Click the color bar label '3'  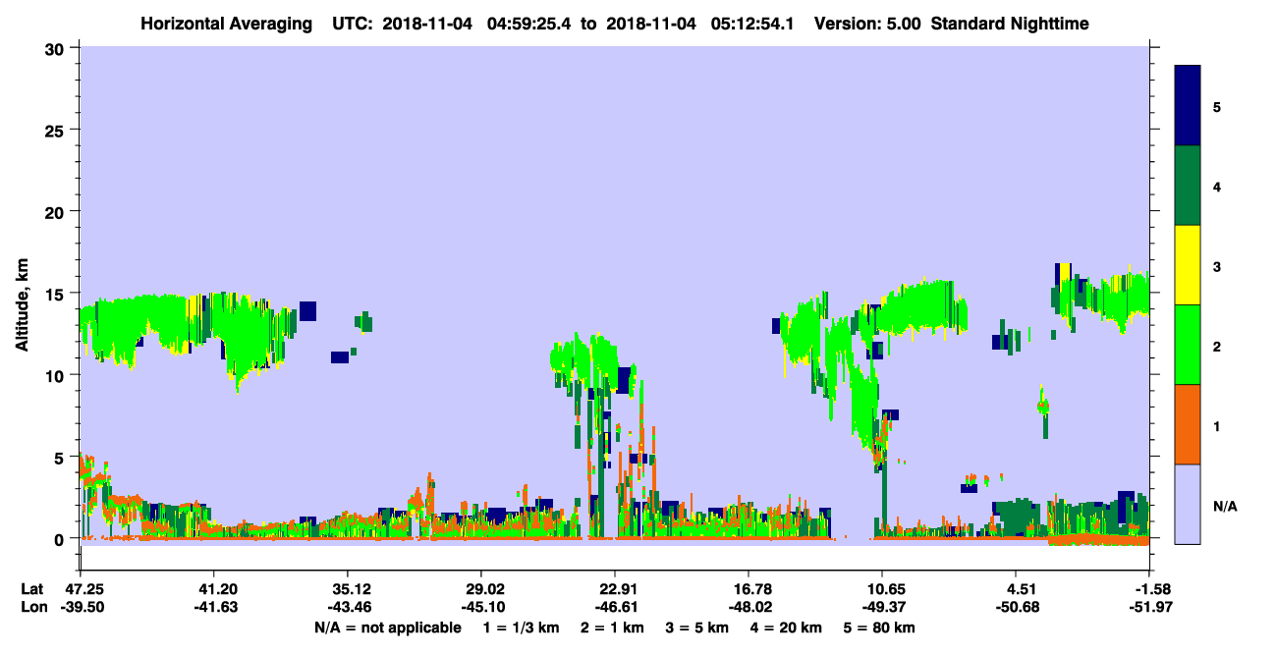point(1217,267)
